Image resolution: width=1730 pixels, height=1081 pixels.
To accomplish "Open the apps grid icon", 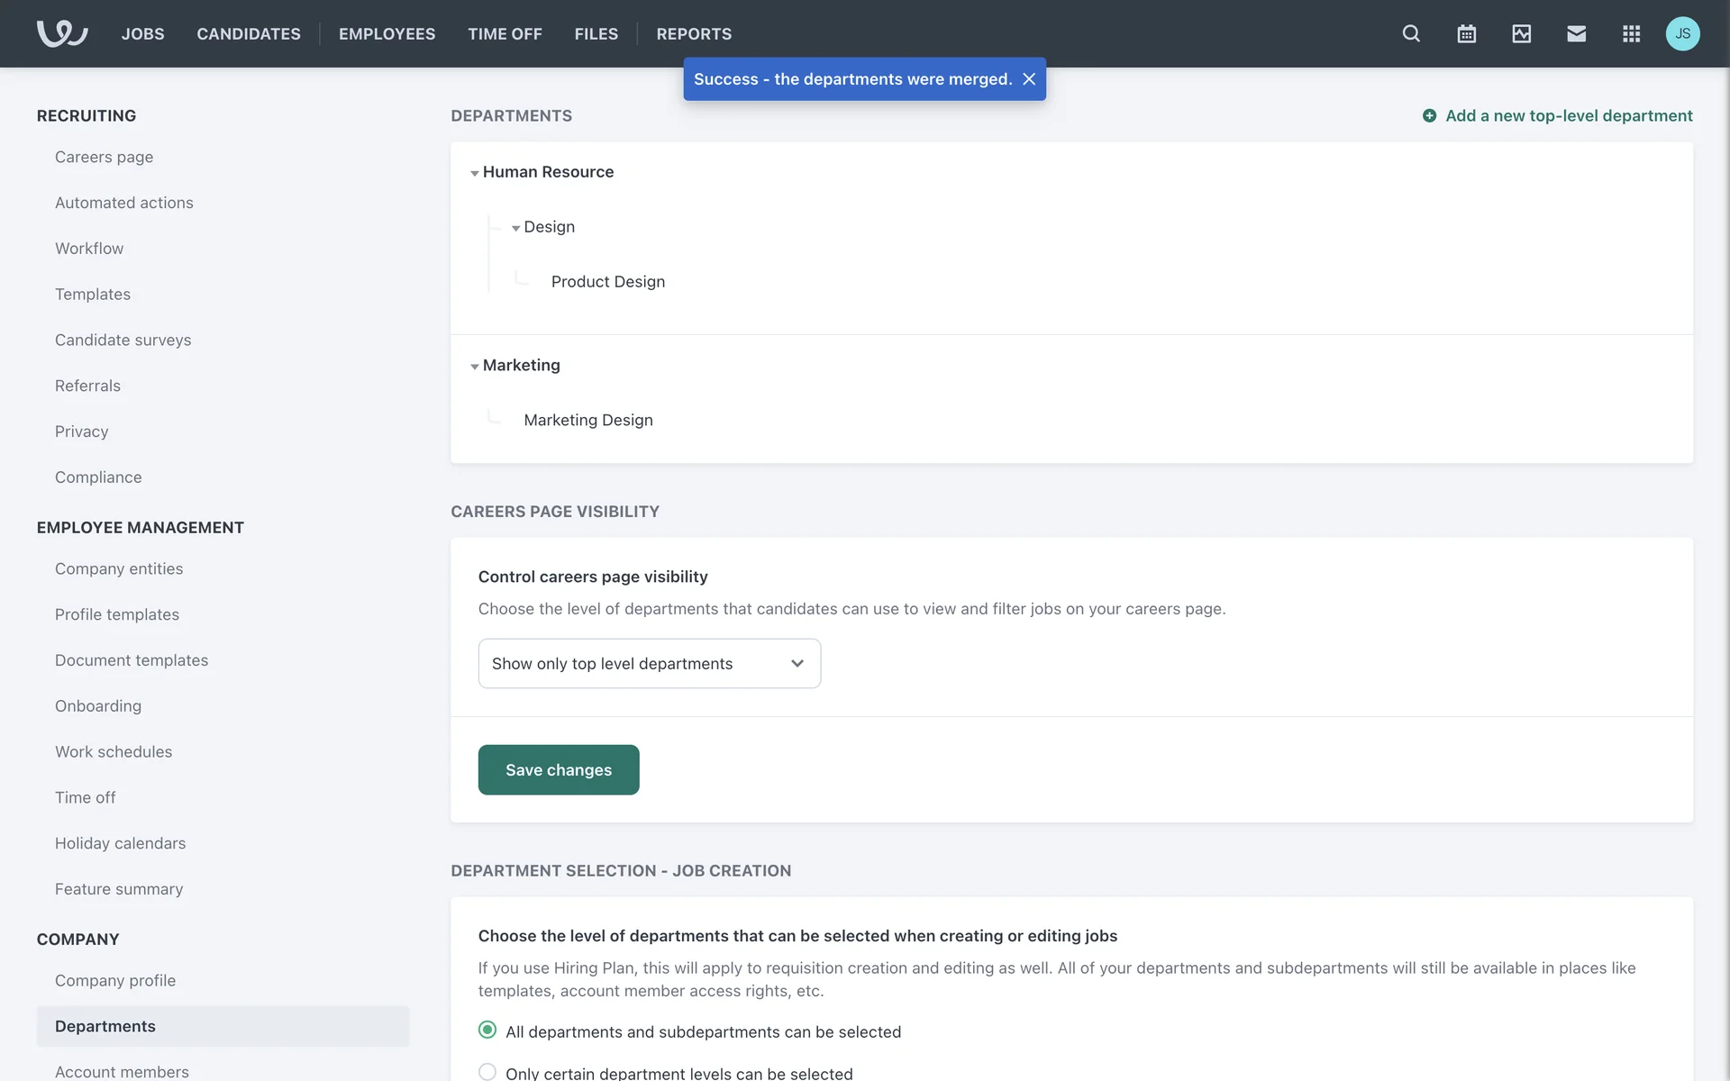I will pyautogui.click(x=1631, y=33).
